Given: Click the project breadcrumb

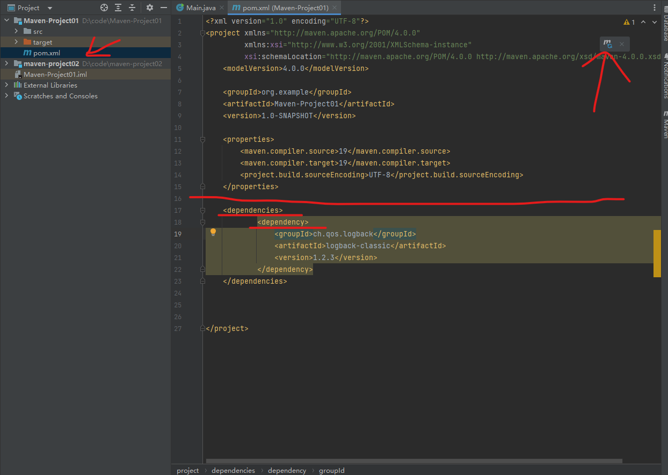Looking at the screenshot, I should pos(188,470).
